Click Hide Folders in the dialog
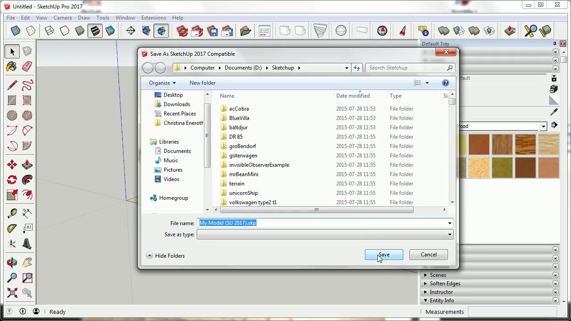Screen dimensions: 571x321 coord(166,256)
